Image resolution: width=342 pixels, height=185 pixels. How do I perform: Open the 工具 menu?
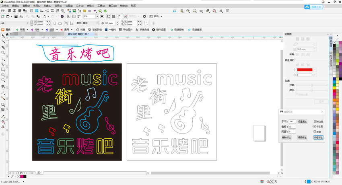[101, 6]
